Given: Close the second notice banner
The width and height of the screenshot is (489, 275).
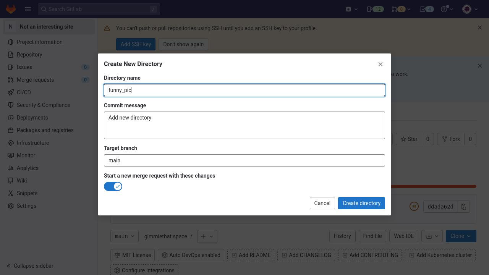Looking at the screenshot, I should click(x=480, y=66).
